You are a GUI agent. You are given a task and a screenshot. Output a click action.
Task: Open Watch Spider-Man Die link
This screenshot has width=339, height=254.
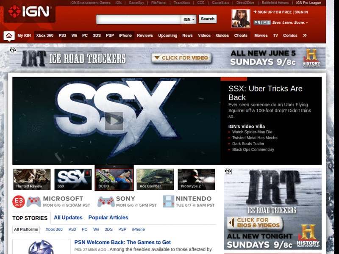click(x=252, y=132)
